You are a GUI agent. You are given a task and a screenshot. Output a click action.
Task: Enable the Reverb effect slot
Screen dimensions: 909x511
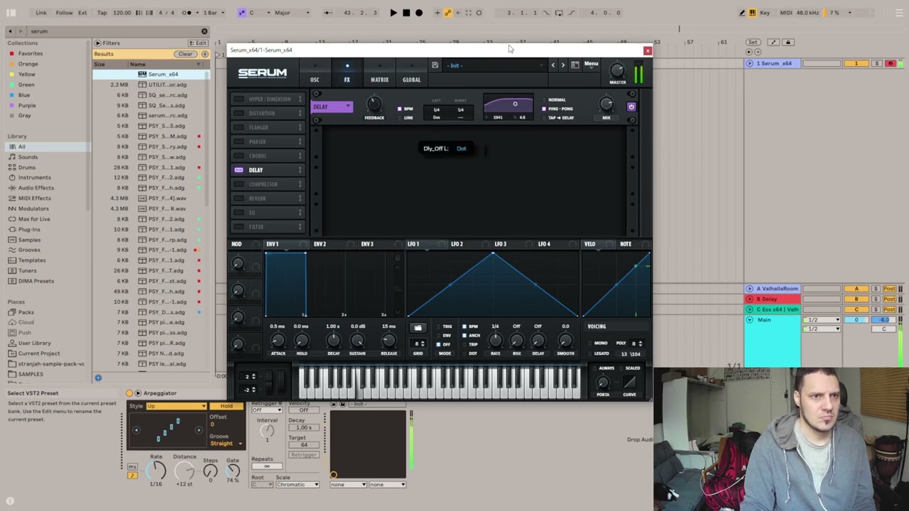pyautogui.click(x=239, y=198)
